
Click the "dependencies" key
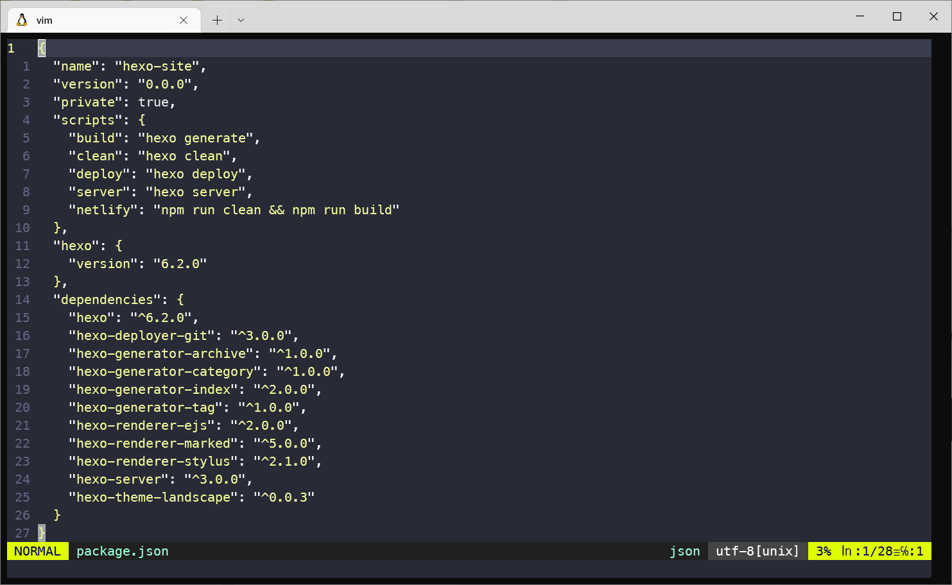tap(107, 300)
